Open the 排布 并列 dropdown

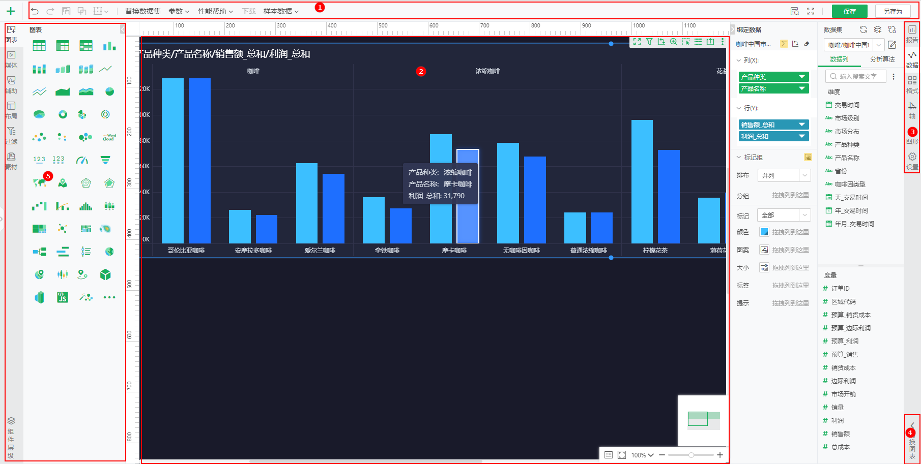pos(784,175)
